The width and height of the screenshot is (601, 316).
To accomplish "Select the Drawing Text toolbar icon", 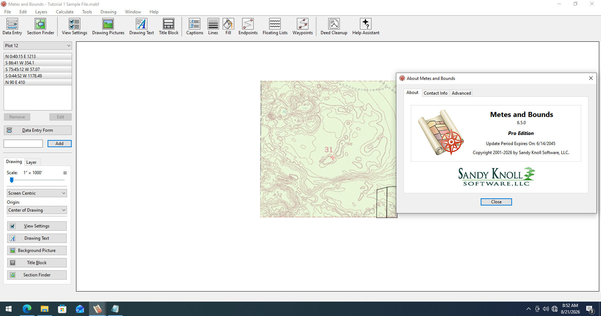I will (142, 27).
